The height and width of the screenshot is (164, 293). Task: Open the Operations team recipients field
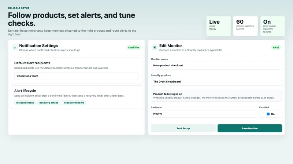click(77, 76)
